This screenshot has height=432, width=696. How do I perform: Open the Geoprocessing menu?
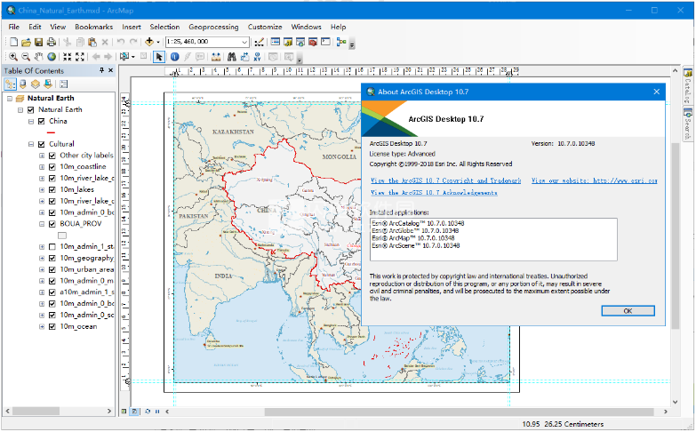213,27
